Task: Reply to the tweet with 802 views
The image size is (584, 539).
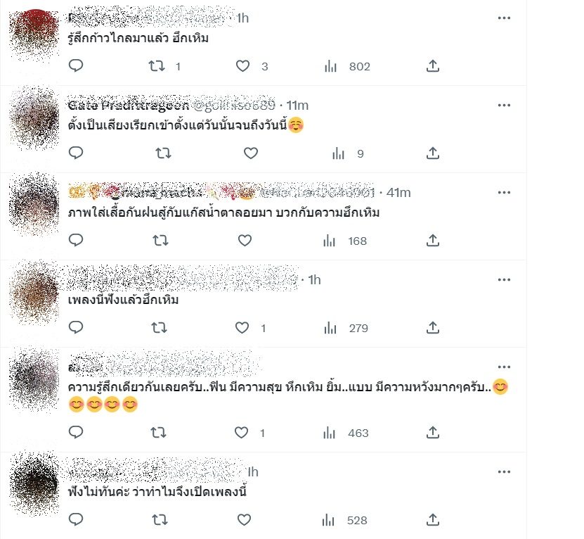Action: 76,65
